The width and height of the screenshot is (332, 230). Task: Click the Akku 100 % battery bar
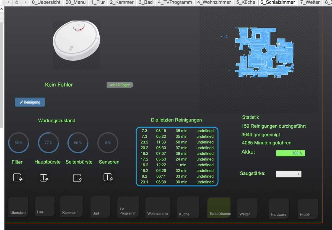click(x=290, y=153)
